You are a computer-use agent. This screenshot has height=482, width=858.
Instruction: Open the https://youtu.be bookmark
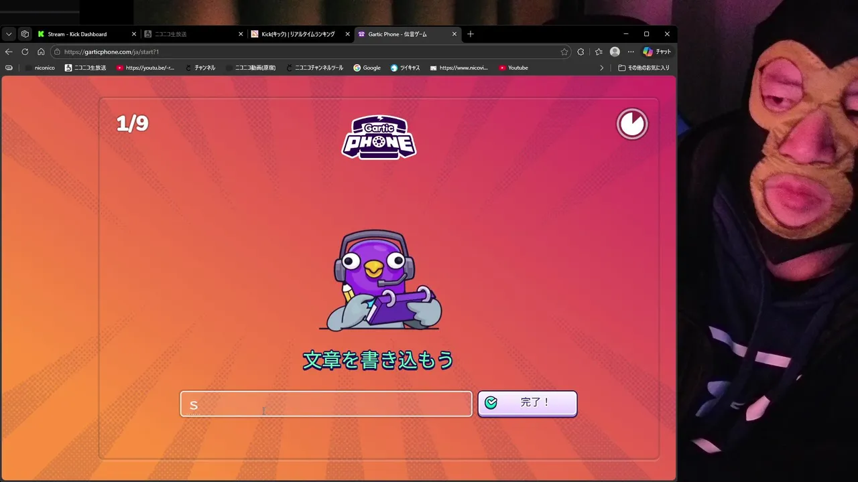point(145,68)
